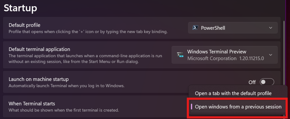The width and height of the screenshot is (290, 119).
Task: Click the purple selection indicator in the menu
Action: click(192, 107)
